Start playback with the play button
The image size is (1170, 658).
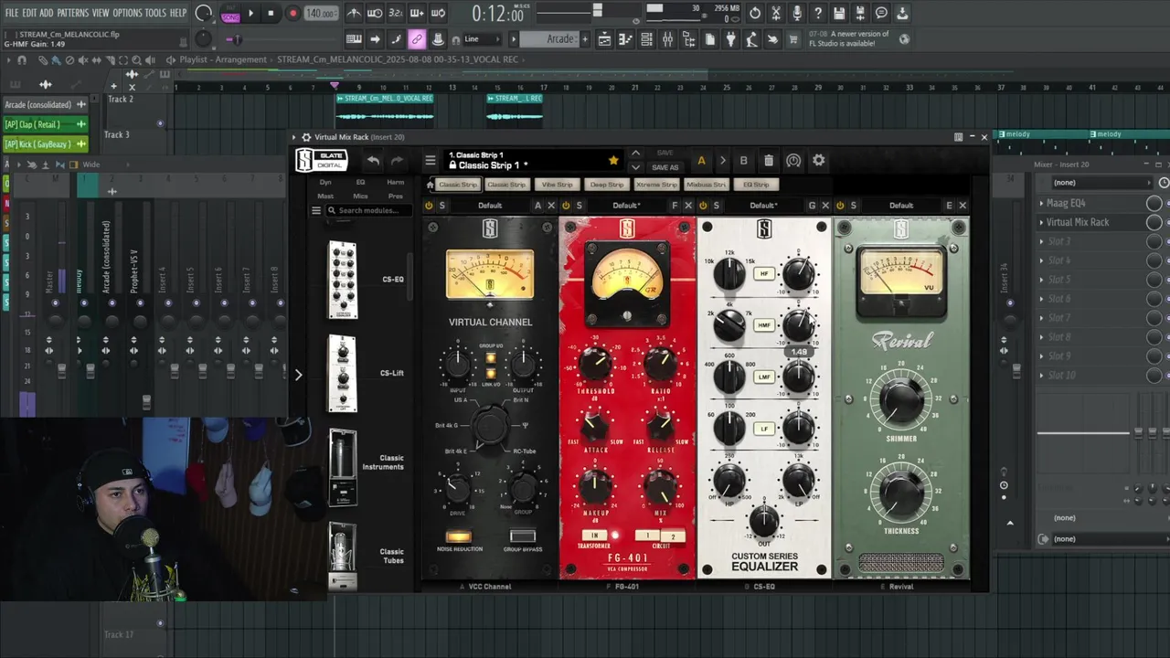(x=250, y=13)
